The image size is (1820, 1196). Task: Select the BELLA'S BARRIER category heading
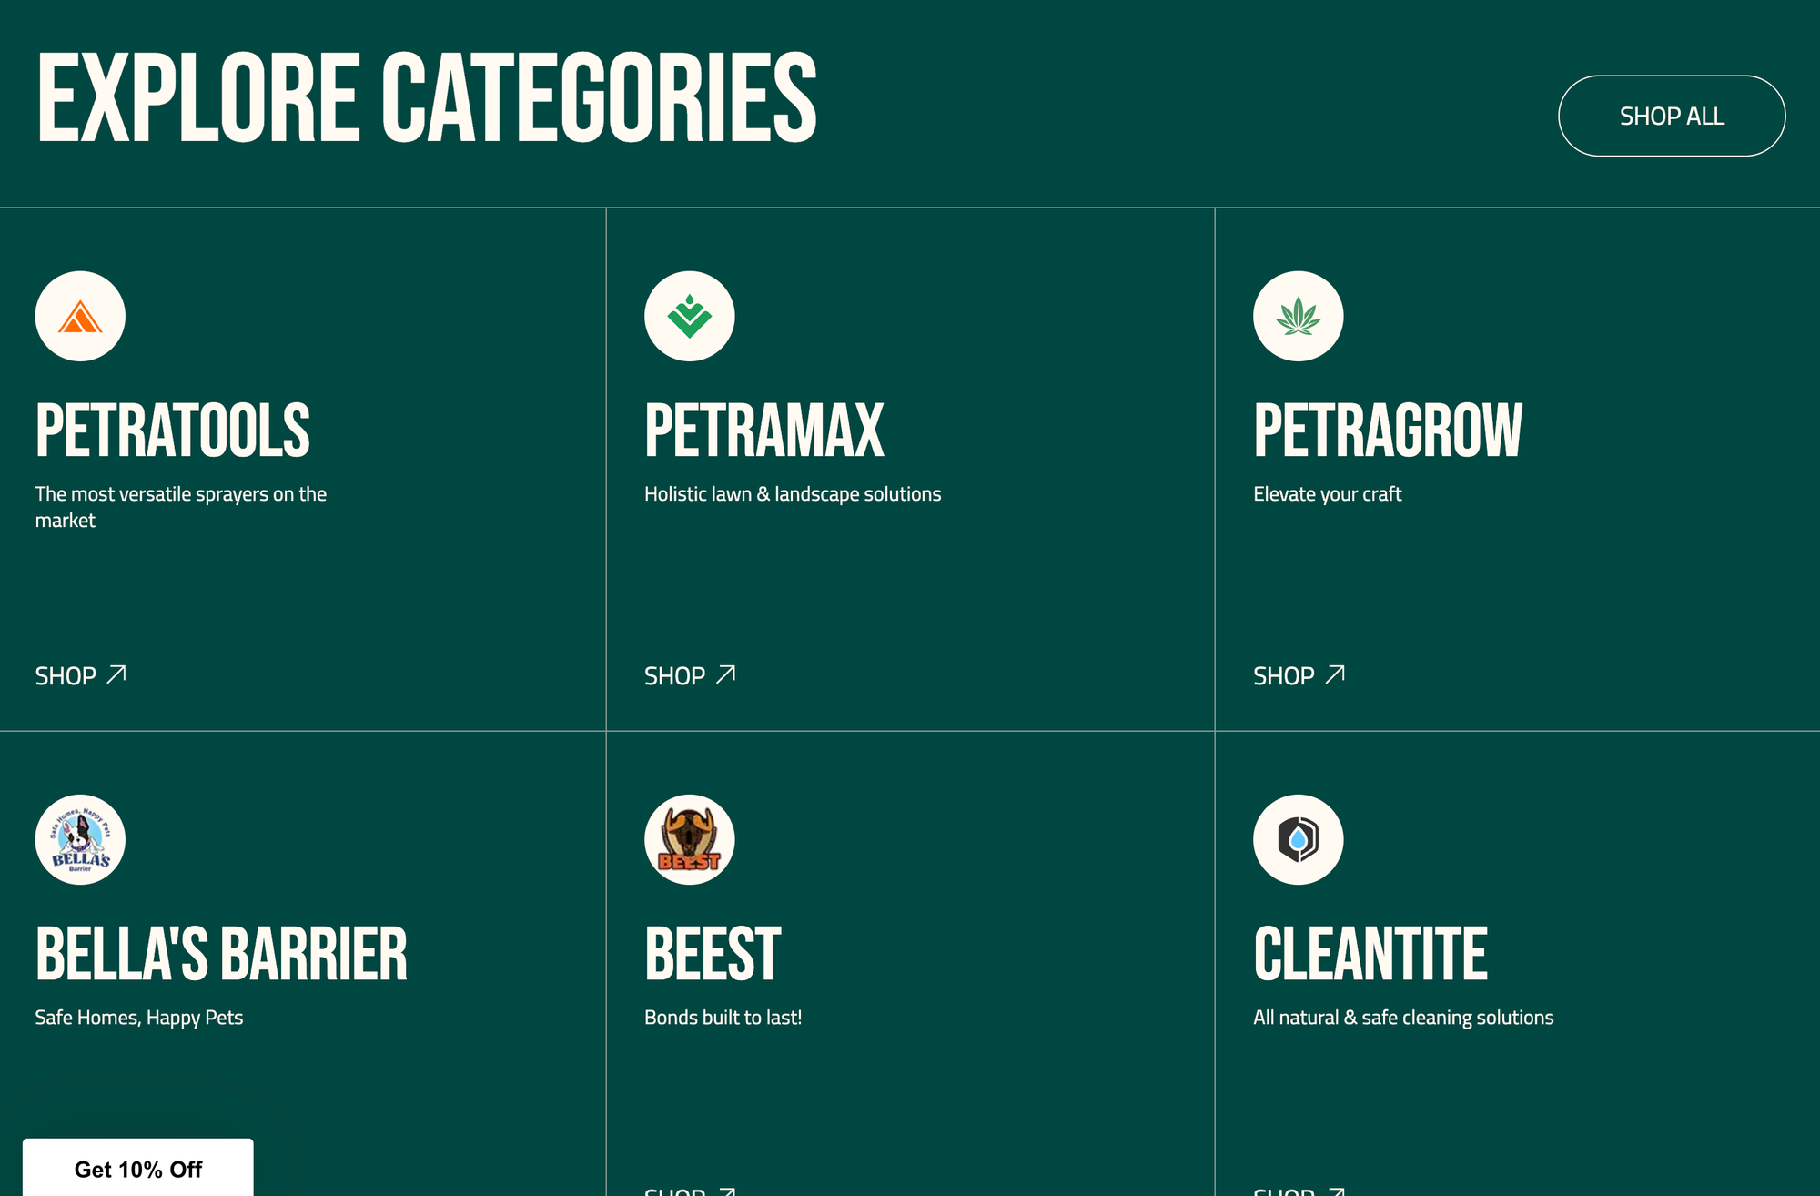point(221,954)
